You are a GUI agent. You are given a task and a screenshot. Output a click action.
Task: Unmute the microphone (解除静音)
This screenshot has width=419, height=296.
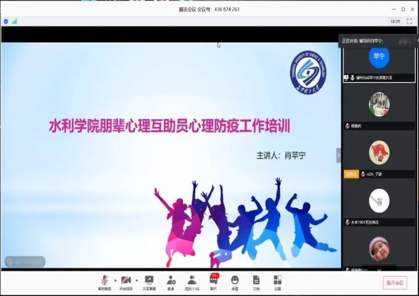(x=105, y=281)
